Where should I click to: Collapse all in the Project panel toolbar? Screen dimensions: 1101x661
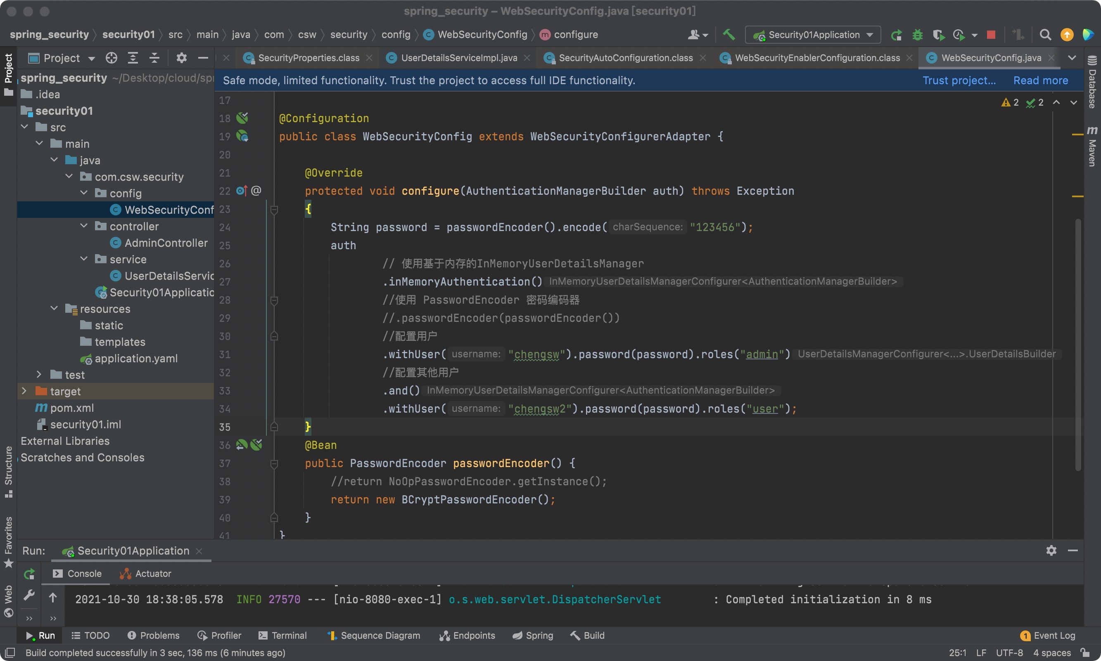[154, 58]
